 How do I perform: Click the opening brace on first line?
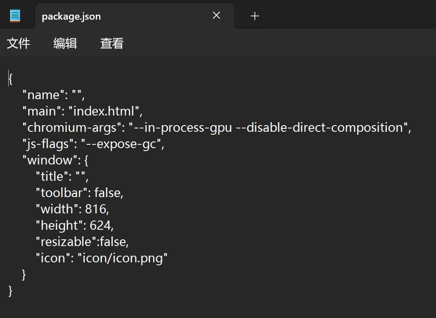pyautogui.click(x=10, y=79)
